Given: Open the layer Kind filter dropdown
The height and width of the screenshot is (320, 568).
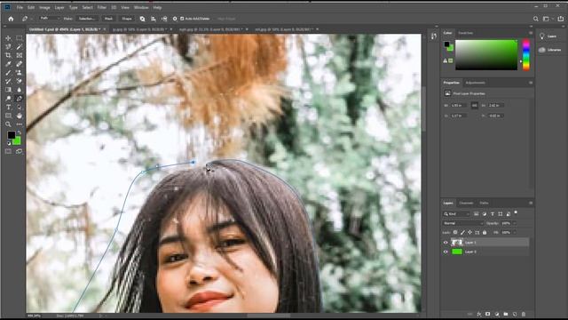Looking at the screenshot, I should coord(457,214).
